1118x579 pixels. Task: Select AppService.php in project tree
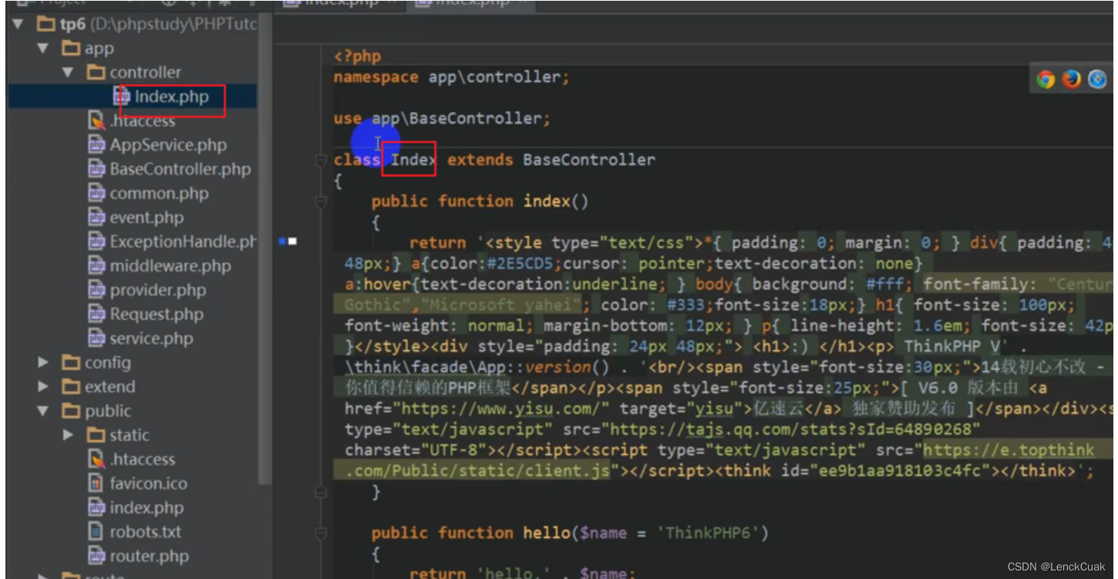168,145
